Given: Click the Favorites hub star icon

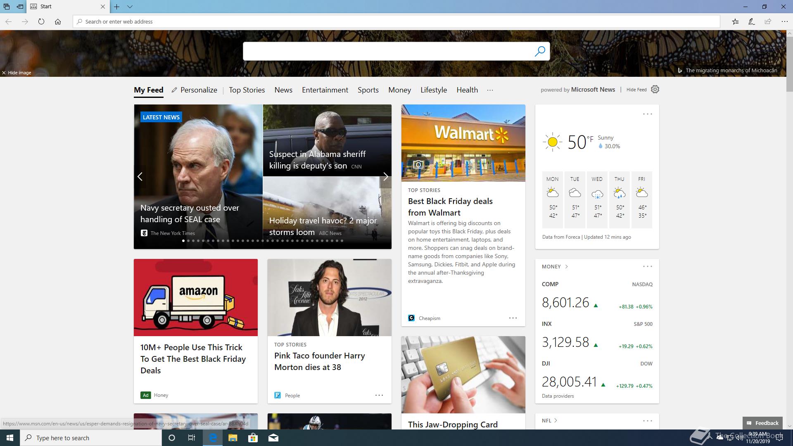Looking at the screenshot, I should pos(735,21).
